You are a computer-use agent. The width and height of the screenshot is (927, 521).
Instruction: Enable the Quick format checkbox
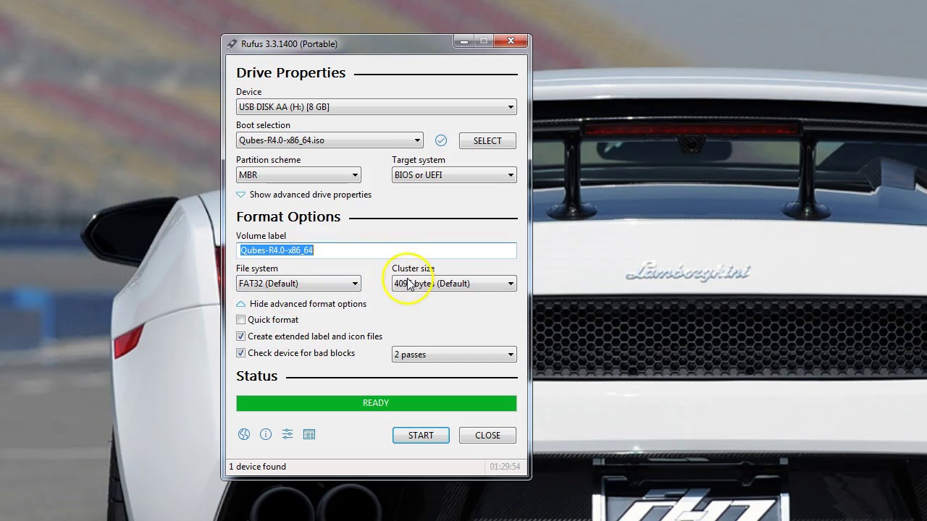[x=241, y=320]
